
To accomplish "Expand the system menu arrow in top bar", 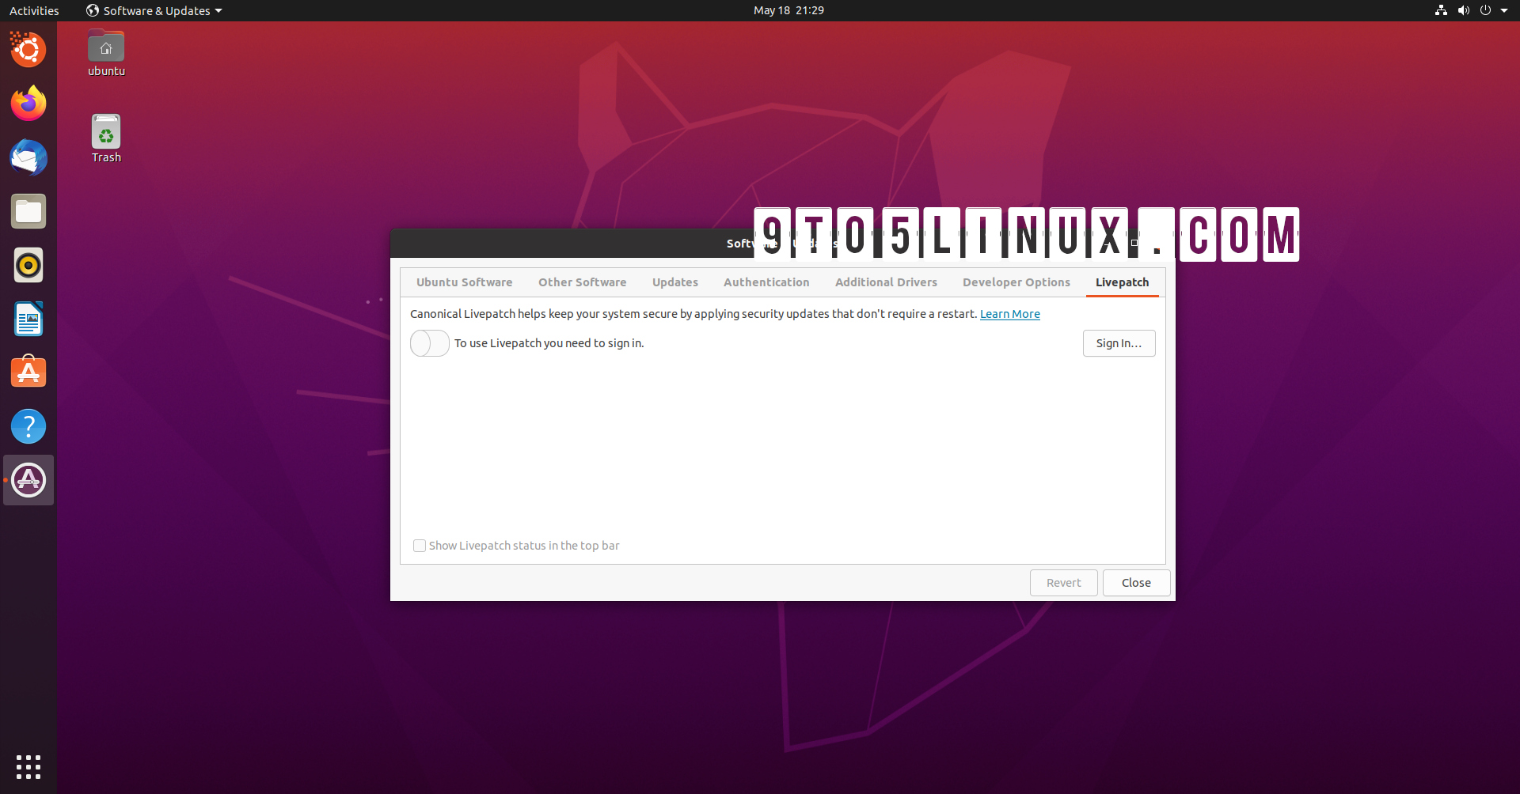I will (x=1504, y=10).
